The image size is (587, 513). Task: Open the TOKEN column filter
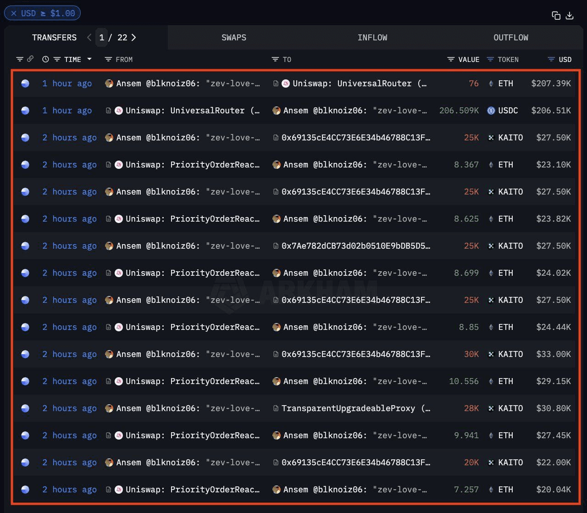point(490,60)
